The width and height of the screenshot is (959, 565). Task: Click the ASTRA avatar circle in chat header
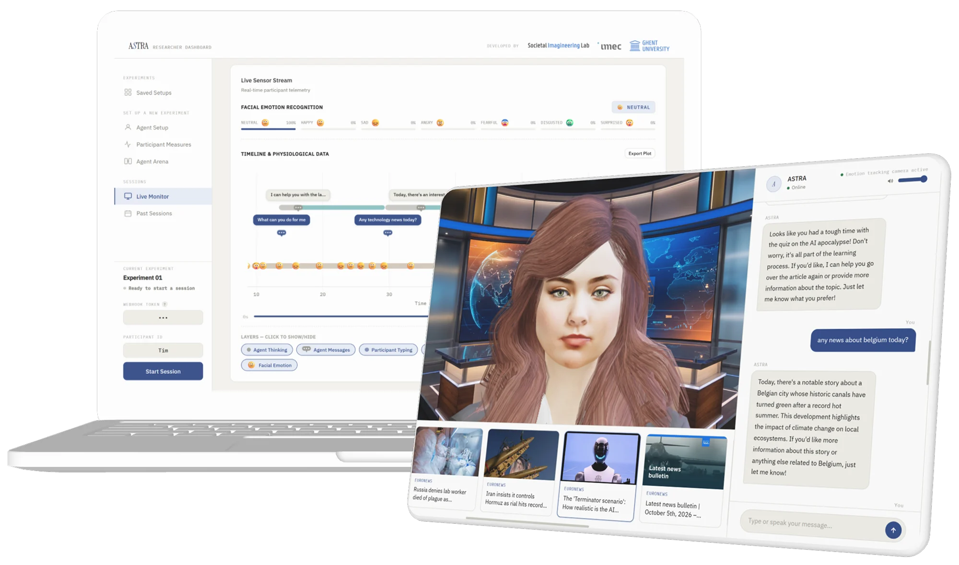click(773, 184)
